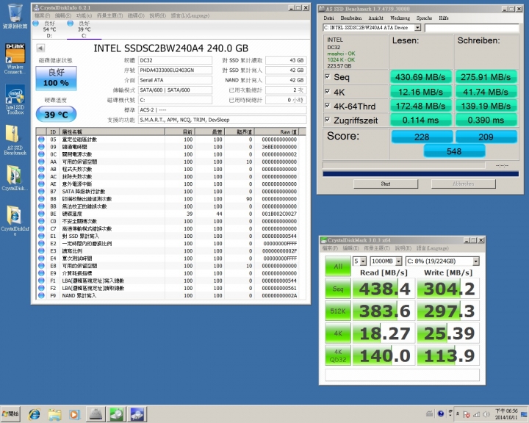
Task: Click the status dot for attribute 05
Action: [41, 140]
